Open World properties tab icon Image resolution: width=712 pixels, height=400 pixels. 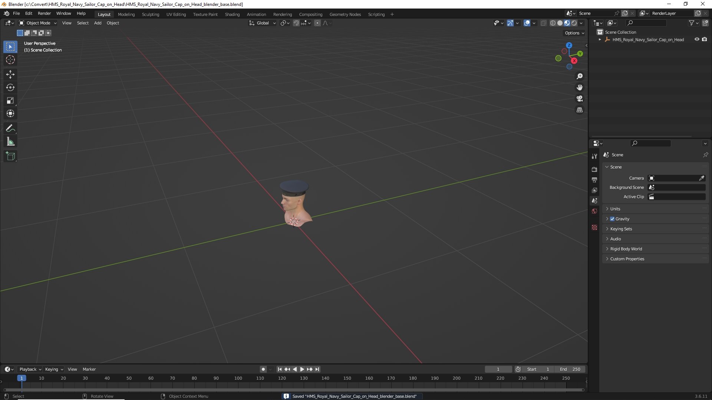point(594,211)
